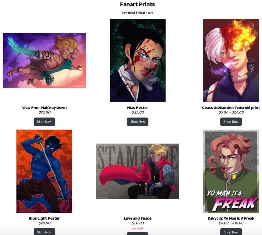Click the $5.00 - $20.00 Todoroki price
Image resolution: width=262 pixels, height=235 pixels.
pyautogui.click(x=231, y=112)
